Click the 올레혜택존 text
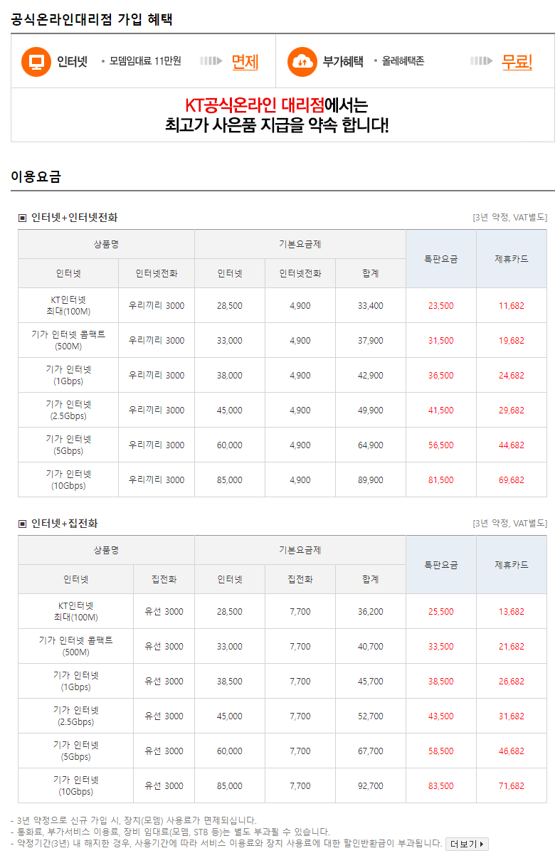Viewport: 560px width, 863px height. click(x=403, y=61)
